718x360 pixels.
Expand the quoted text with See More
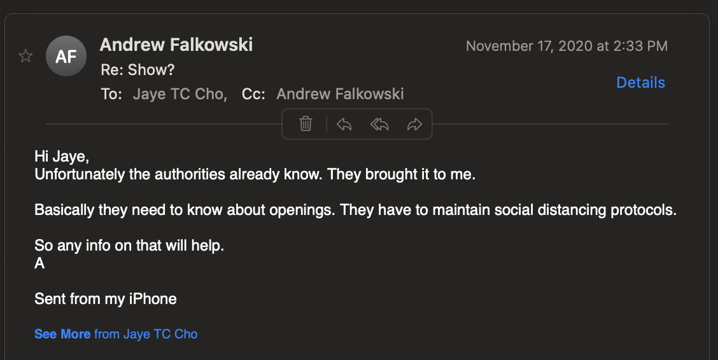click(x=62, y=334)
